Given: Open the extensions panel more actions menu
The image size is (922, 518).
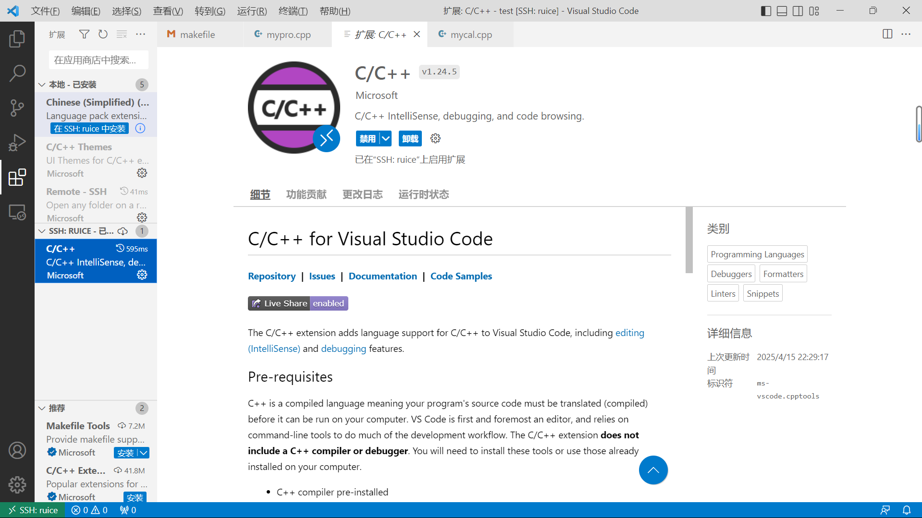Looking at the screenshot, I should (x=140, y=34).
